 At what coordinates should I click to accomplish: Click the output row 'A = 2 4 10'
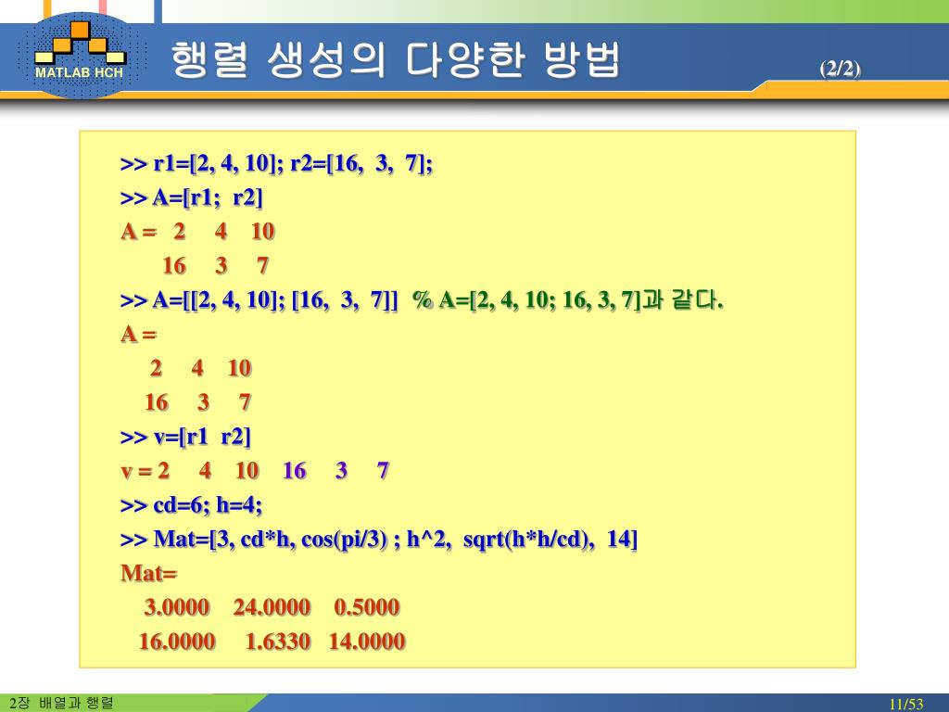[198, 231]
